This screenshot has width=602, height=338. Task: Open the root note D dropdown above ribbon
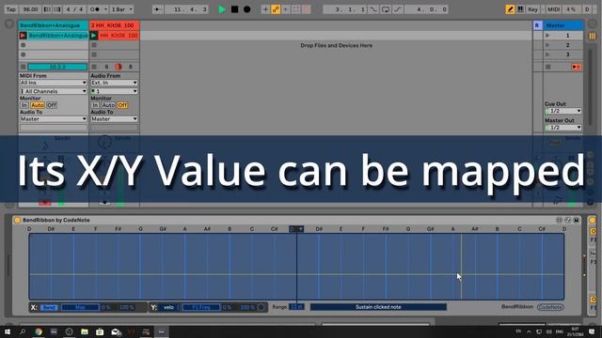(296, 229)
